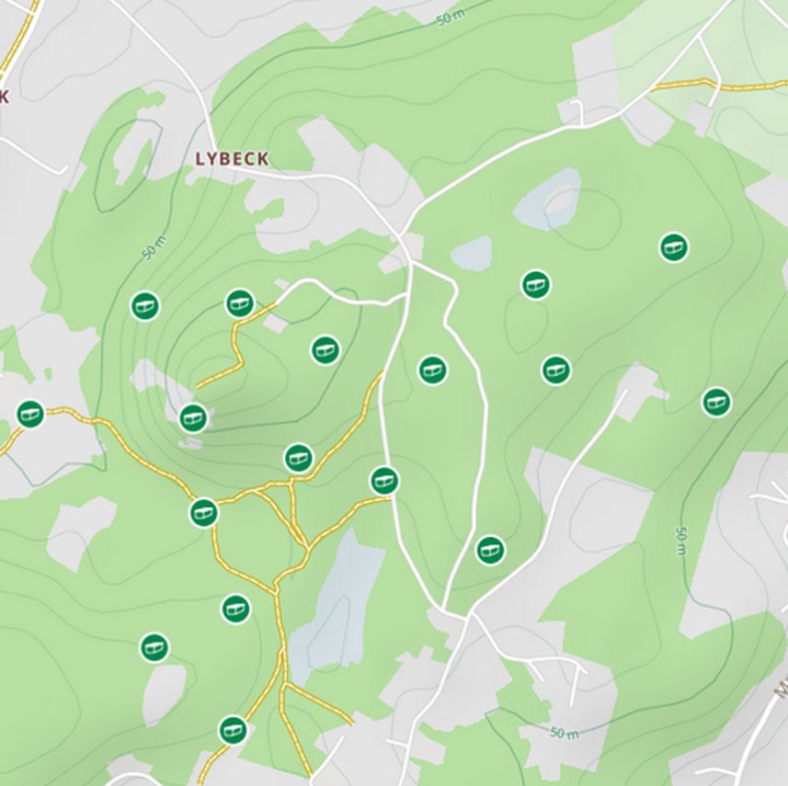This screenshot has height=786, width=788.
Task: Select the marker beside the converging southern white roads
Action: point(490,550)
